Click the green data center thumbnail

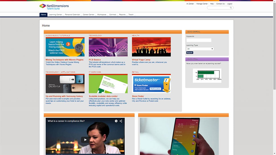tap(108, 84)
